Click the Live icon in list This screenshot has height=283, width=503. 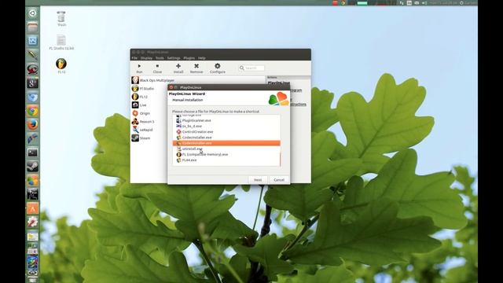coord(135,105)
